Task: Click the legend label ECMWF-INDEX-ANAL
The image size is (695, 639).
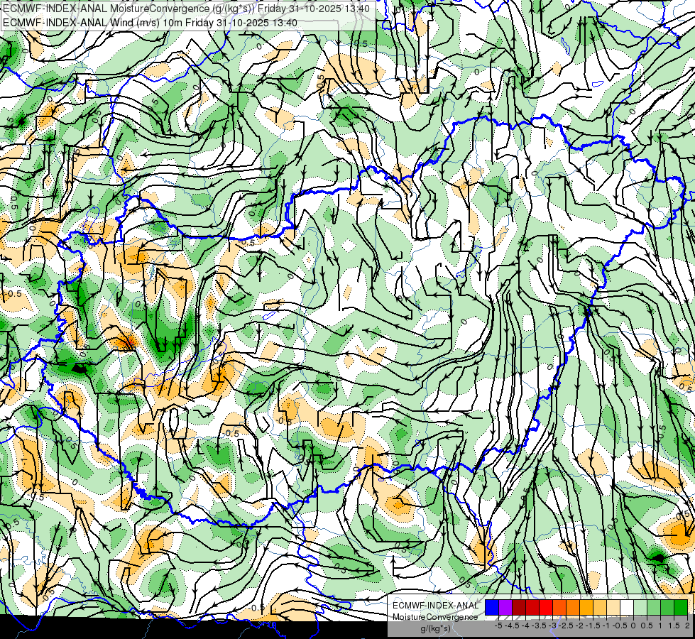Action: (436, 606)
